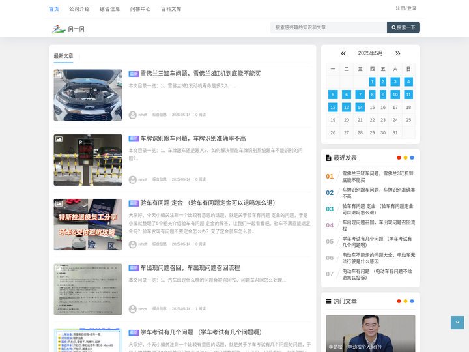Open article 学车考试有几个问题 title link
This screenshot has height=352, width=469.
click(x=201, y=332)
